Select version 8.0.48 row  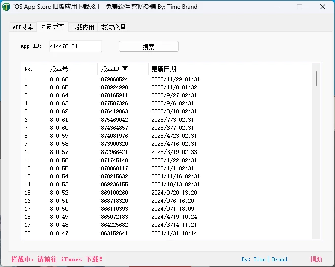click(x=166, y=225)
